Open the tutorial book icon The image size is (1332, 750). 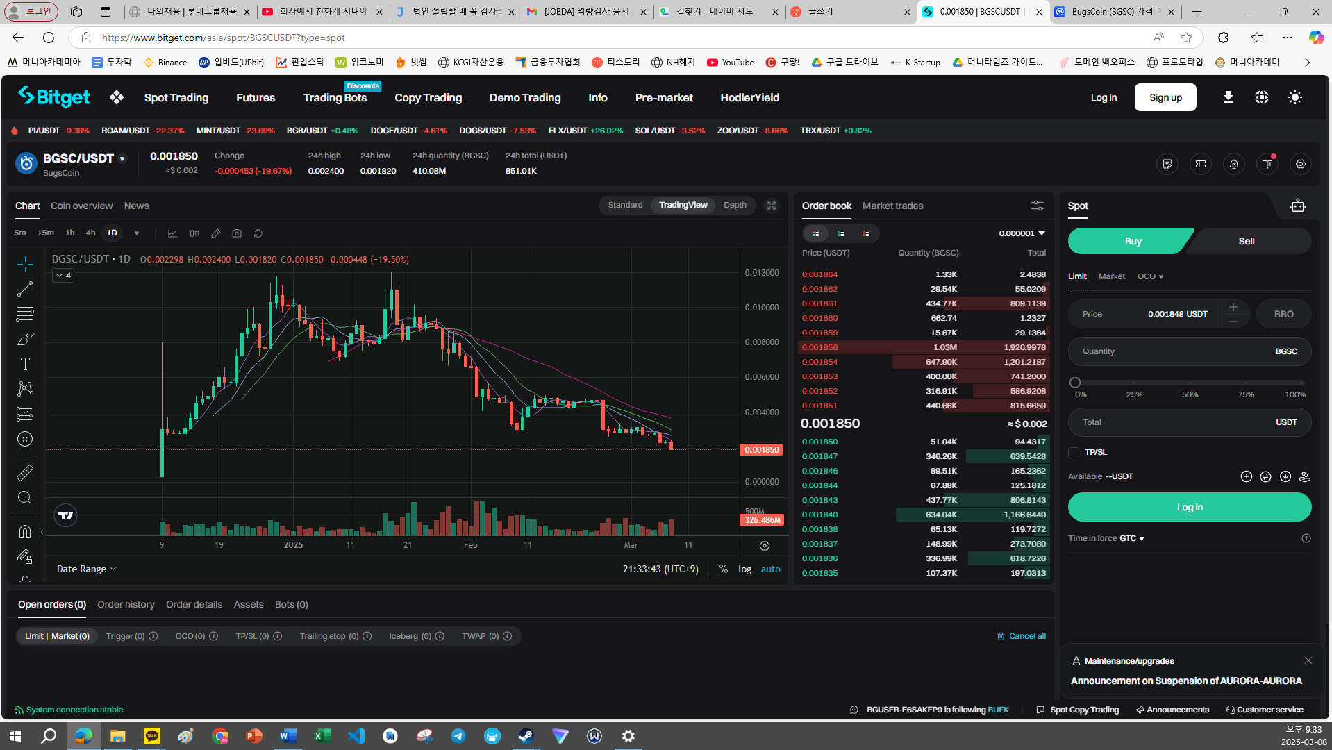[x=1267, y=164]
